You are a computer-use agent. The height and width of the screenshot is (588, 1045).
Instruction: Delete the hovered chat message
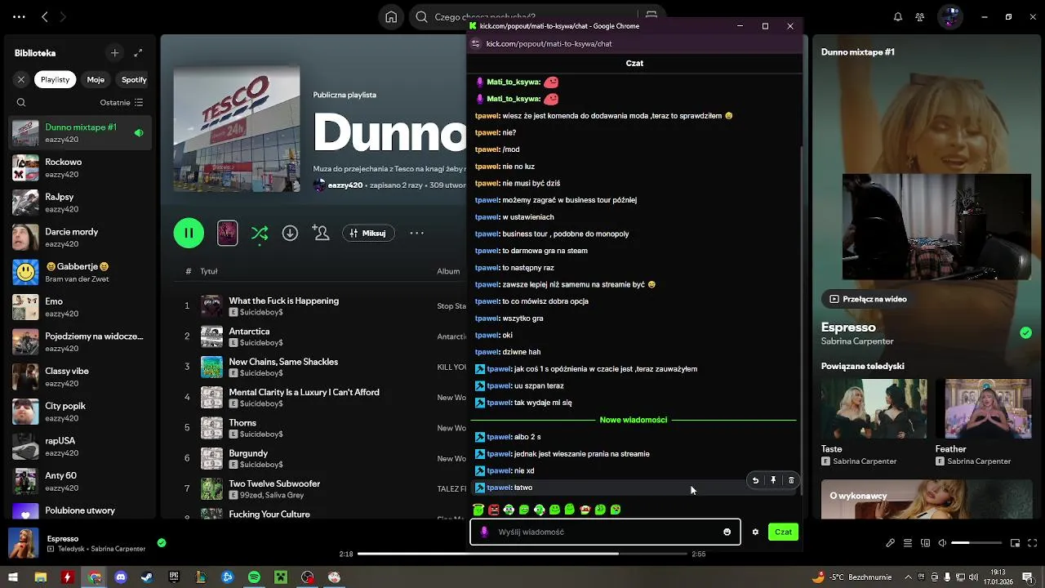click(791, 480)
